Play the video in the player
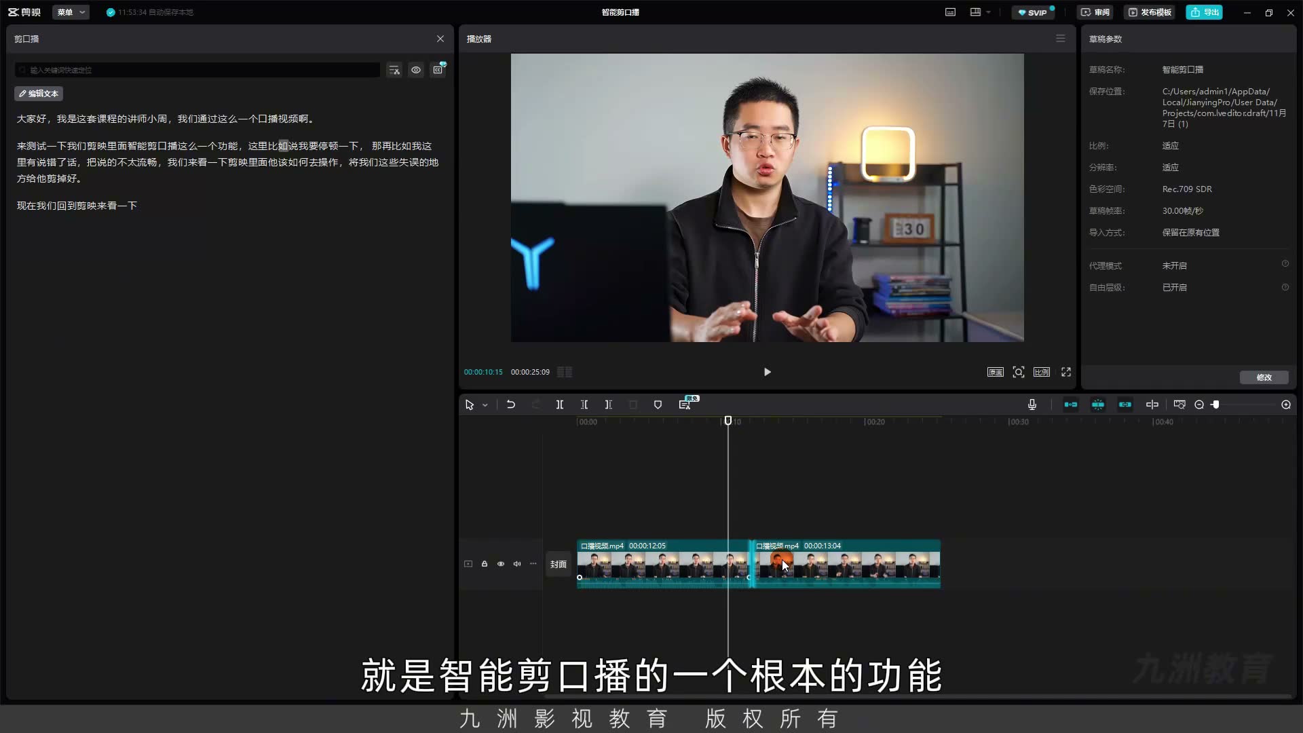The height and width of the screenshot is (733, 1303). 767,372
